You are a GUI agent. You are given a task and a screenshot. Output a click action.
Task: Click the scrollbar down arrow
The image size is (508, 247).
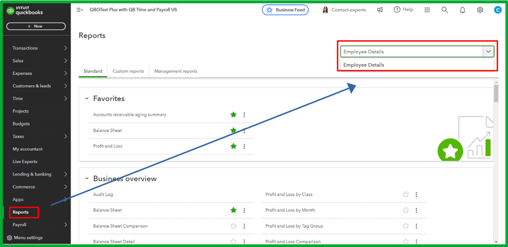click(x=496, y=241)
